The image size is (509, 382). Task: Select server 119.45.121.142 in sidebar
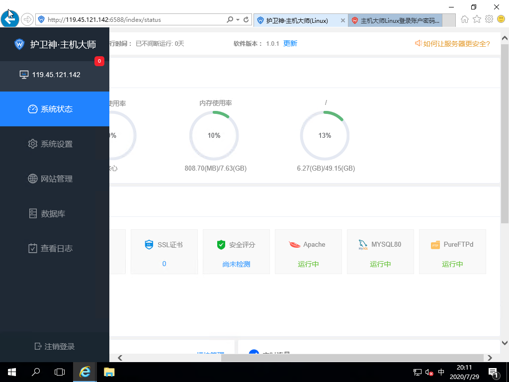(x=55, y=75)
